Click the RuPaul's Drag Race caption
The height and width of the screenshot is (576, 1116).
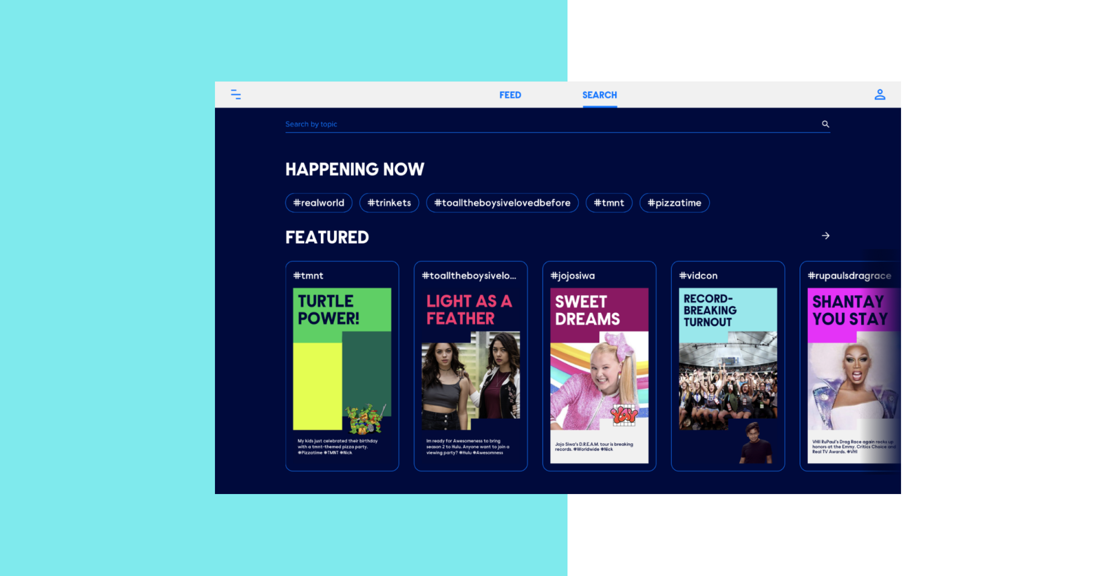click(x=854, y=446)
